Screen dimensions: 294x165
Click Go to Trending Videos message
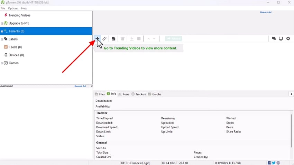click(140, 48)
